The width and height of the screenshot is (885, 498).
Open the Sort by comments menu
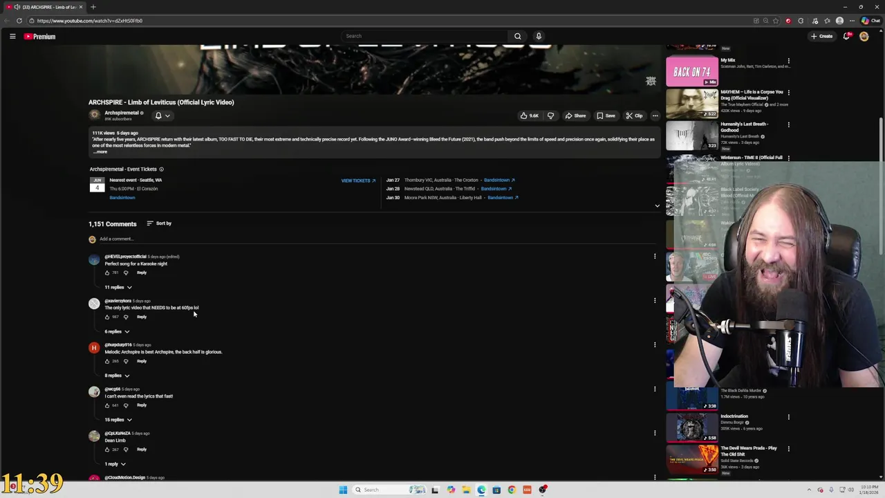pos(159,223)
